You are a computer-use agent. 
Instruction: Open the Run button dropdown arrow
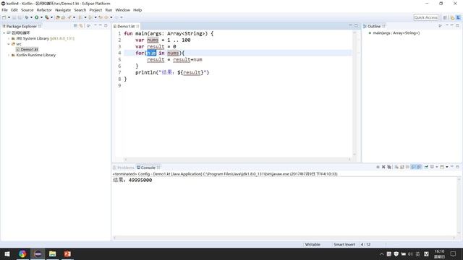41,17
